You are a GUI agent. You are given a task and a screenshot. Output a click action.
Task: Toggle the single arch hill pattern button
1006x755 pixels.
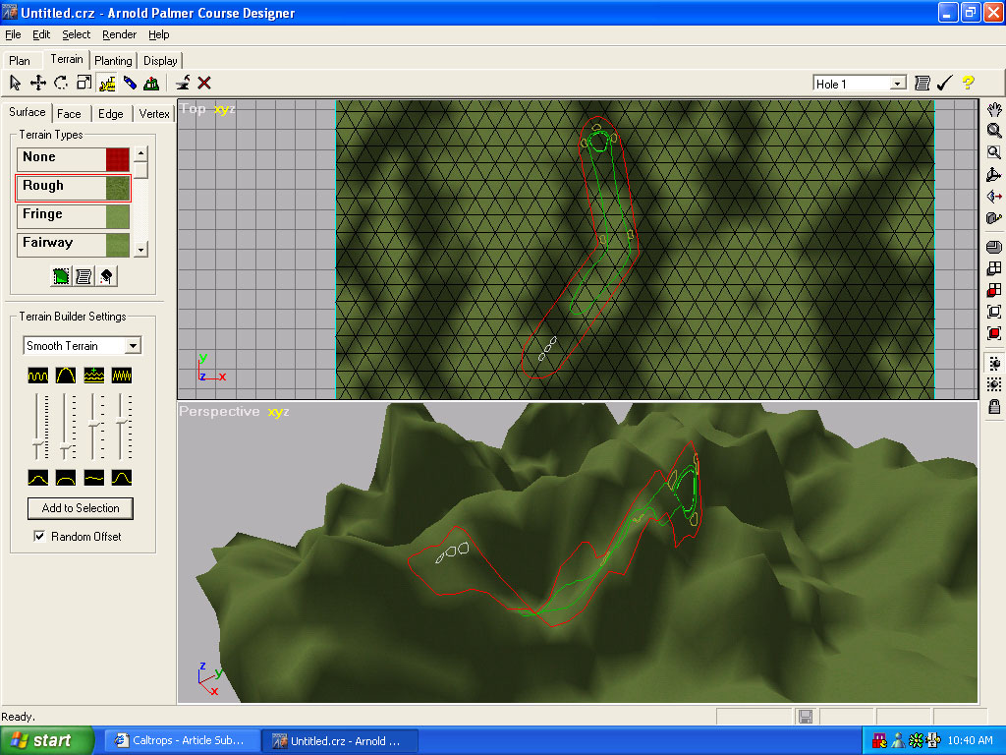pos(66,376)
